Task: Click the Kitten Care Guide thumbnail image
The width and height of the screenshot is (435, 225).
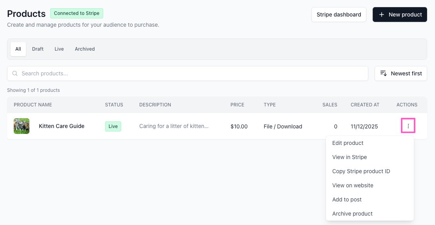Action: tap(22, 126)
